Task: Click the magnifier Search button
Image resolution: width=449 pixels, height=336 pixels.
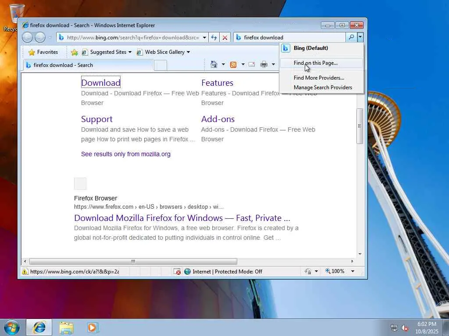Action: tap(351, 37)
